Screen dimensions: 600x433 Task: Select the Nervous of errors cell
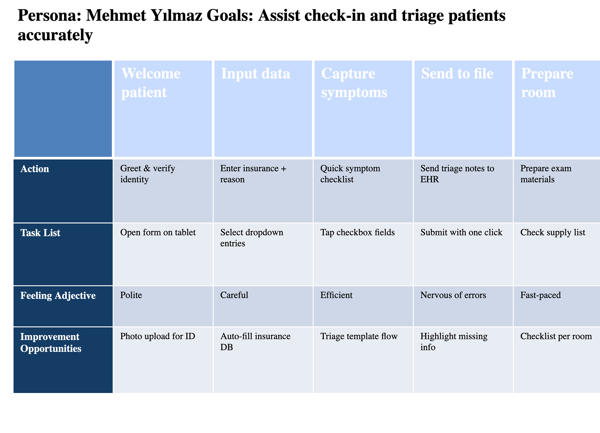pyautogui.click(x=463, y=306)
